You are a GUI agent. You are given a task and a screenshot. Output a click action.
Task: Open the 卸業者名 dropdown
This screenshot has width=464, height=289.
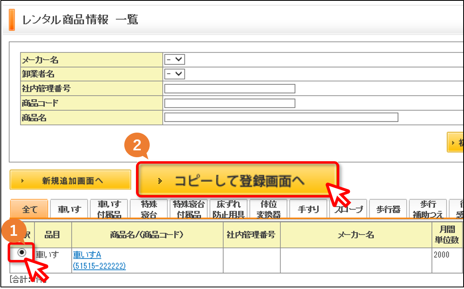tap(175, 74)
